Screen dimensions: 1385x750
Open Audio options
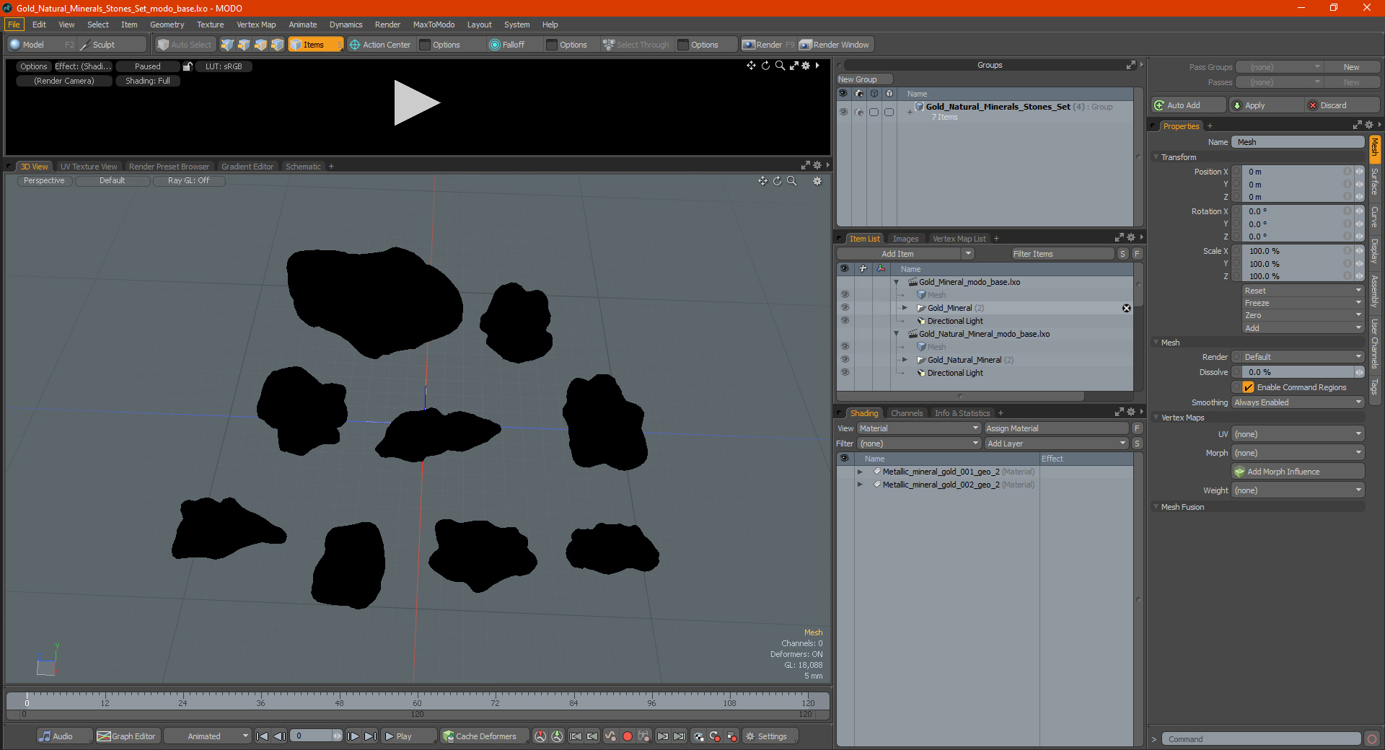(64, 736)
